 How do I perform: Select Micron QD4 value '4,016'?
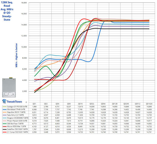[x=57, y=127]
